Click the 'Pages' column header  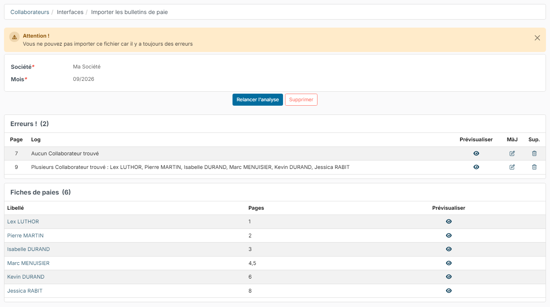coord(256,208)
